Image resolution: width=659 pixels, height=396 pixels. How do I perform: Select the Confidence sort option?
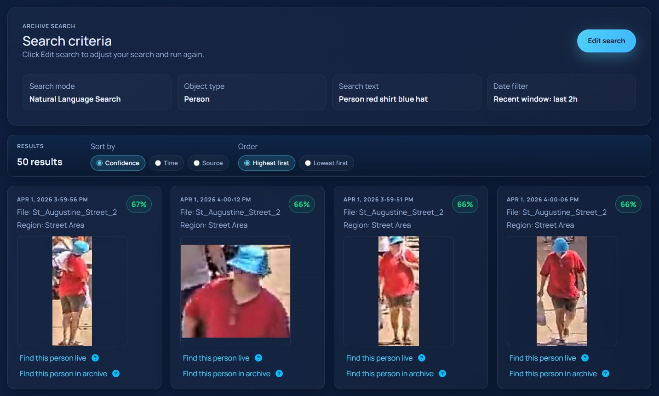click(x=118, y=163)
